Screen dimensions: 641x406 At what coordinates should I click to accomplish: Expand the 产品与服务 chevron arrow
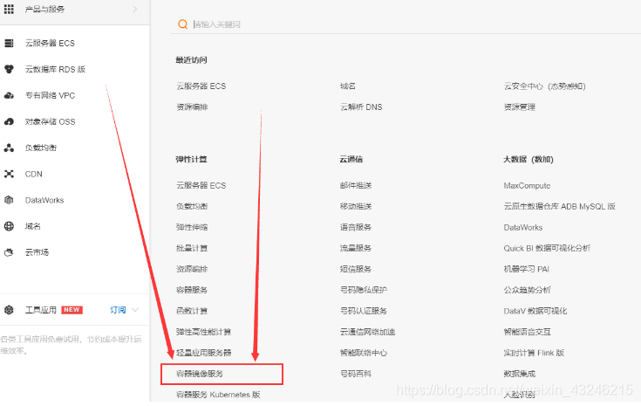point(135,9)
